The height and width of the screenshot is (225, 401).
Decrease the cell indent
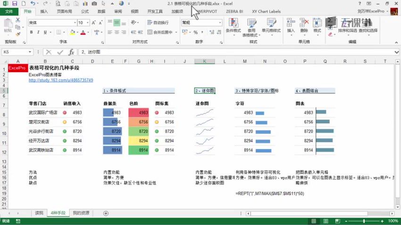click(133, 32)
